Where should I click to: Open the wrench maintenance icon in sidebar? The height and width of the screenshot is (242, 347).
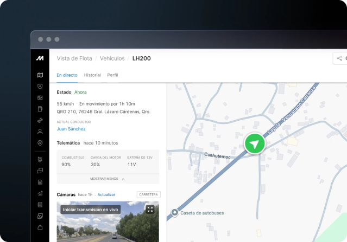tap(40, 120)
